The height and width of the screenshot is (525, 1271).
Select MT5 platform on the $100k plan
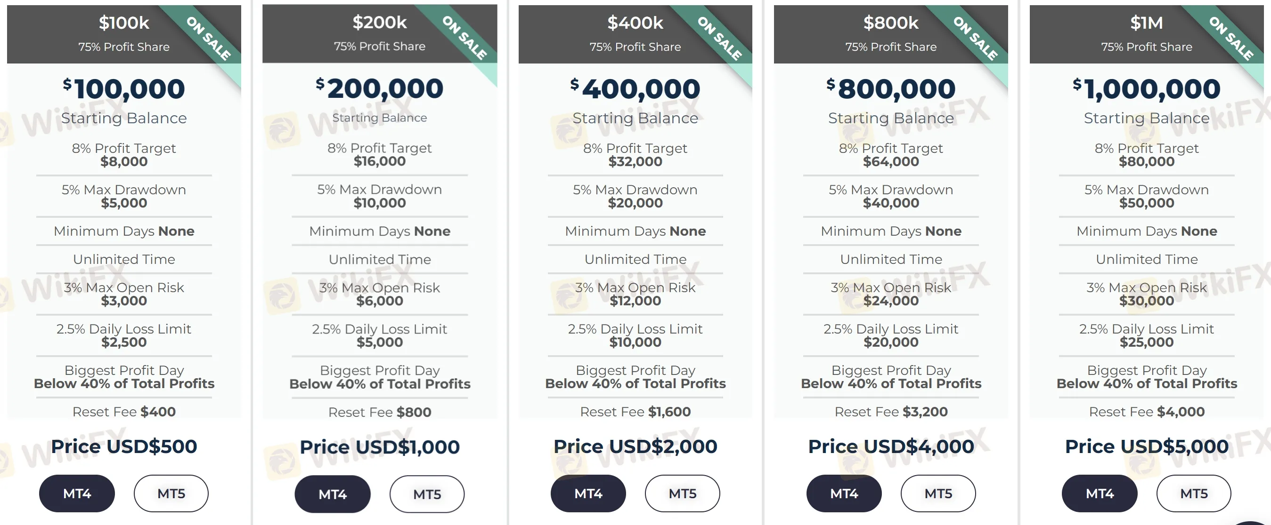point(171,493)
